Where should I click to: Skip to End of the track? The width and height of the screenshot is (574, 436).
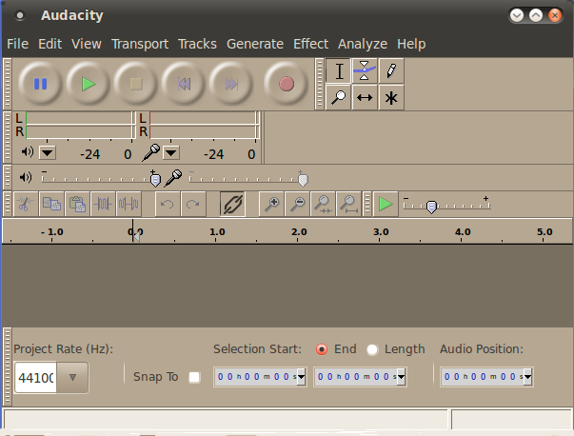click(x=231, y=84)
